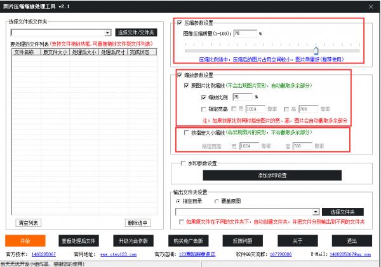Viewport: 381px width, 267px height.
Task: Click the 查看处理后文件 button
Action: (x=79, y=241)
